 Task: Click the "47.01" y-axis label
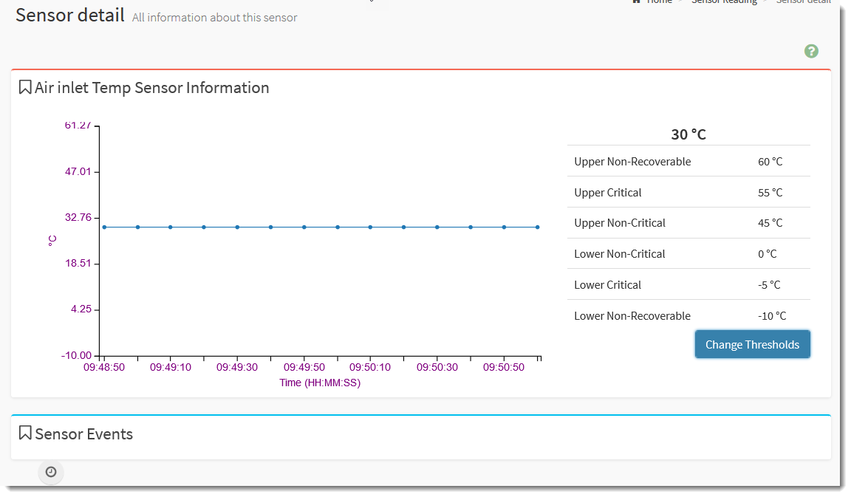[78, 171]
